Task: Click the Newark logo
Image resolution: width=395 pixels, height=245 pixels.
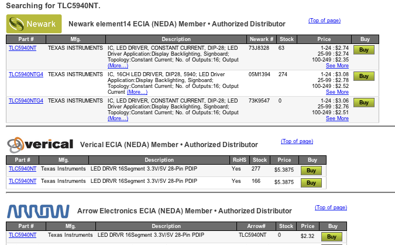Action: pos(34,23)
